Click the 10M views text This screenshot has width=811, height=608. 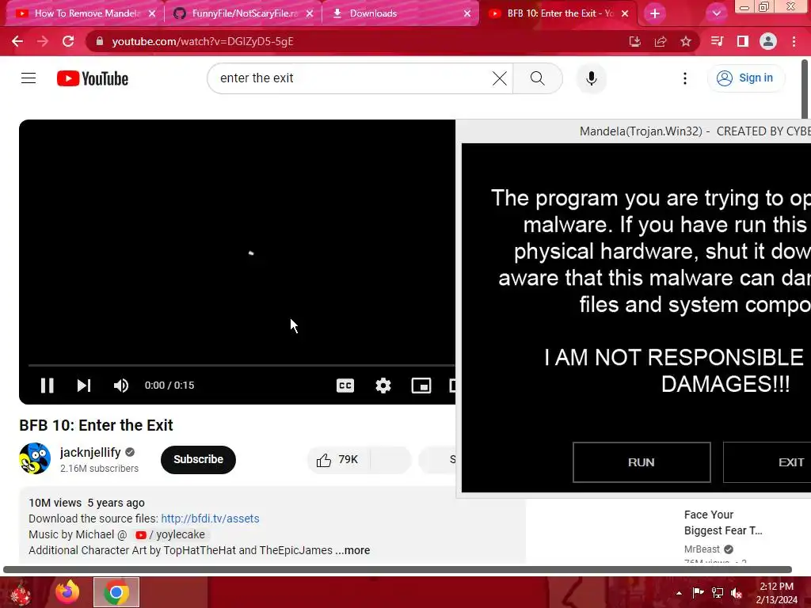[55, 503]
